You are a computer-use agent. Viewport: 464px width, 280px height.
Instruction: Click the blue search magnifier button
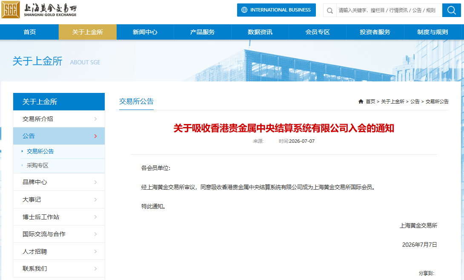(451, 10)
